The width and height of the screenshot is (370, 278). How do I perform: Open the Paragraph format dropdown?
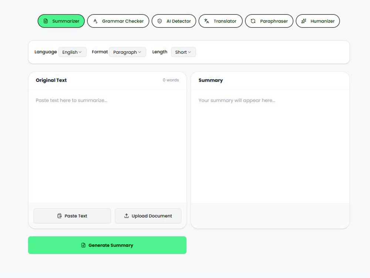[x=127, y=52]
